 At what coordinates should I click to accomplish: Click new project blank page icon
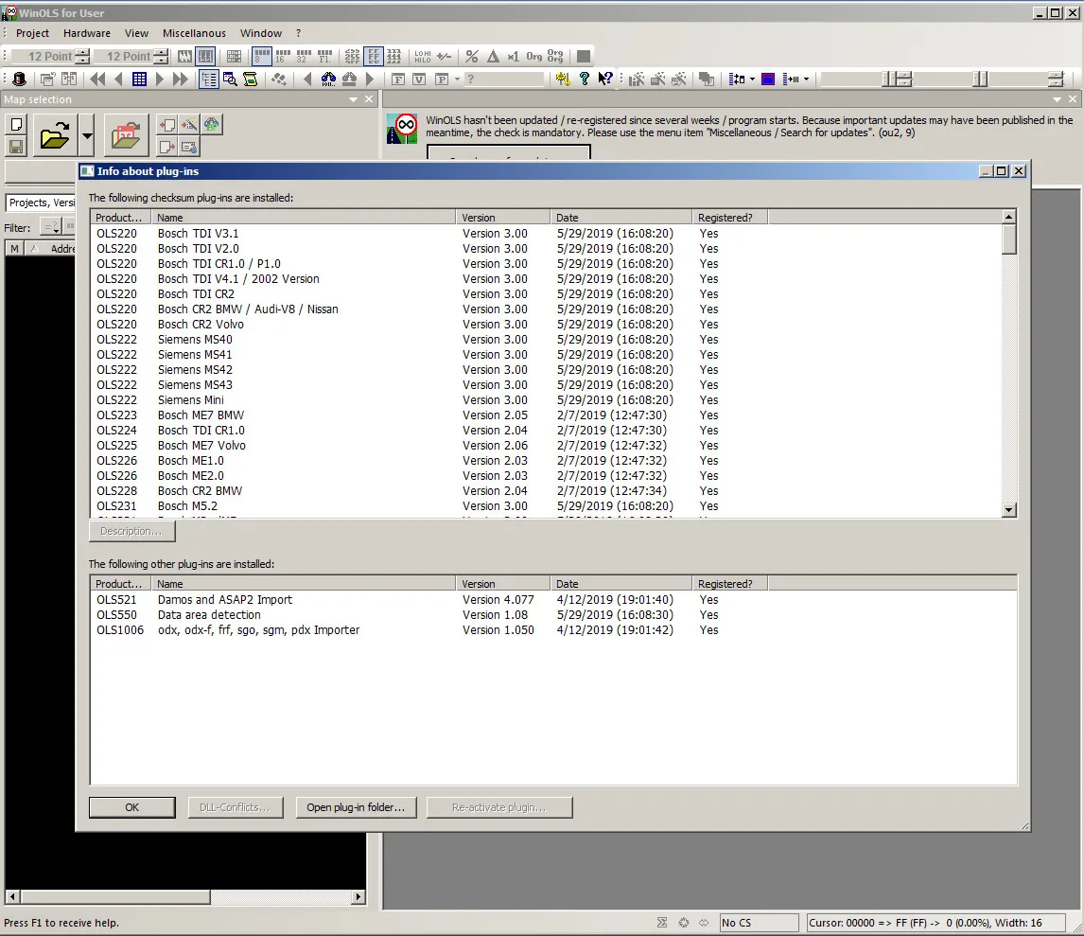pos(16,125)
